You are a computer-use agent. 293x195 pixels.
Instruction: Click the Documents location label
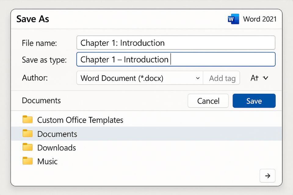pos(41,101)
